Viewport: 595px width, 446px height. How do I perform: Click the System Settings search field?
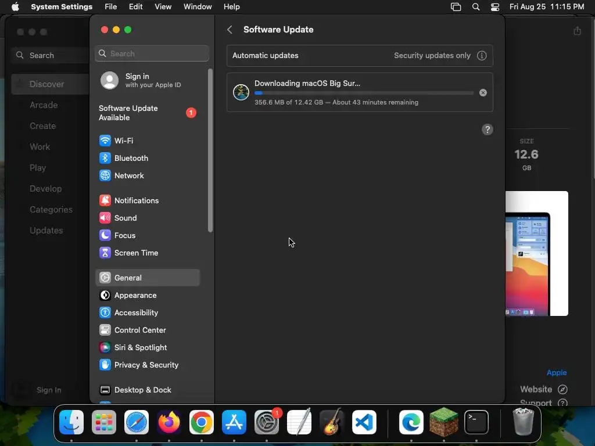click(x=152, y=53)
